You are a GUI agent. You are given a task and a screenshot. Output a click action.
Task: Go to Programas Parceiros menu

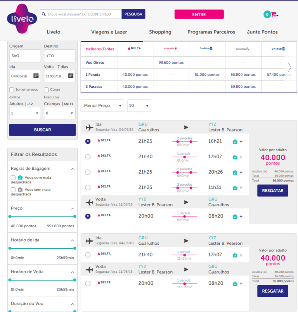[211, 32]
